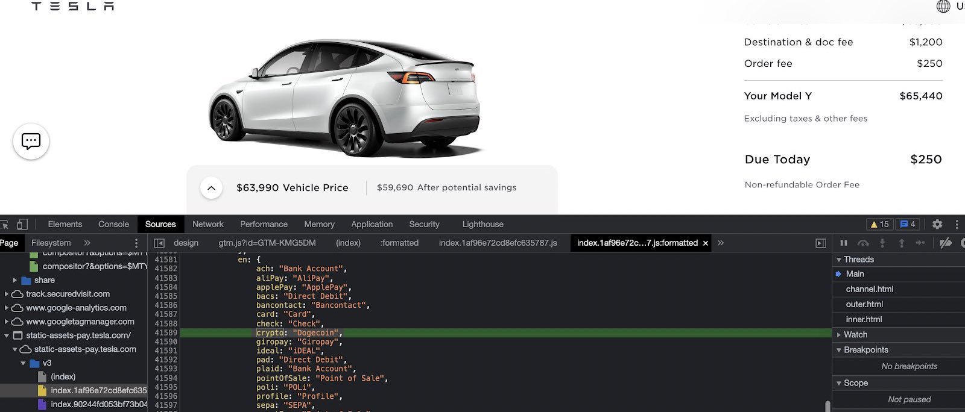Screen dimensions: 965x412
Task: Hide the debugger sidebar
Action: click(821, 243)
